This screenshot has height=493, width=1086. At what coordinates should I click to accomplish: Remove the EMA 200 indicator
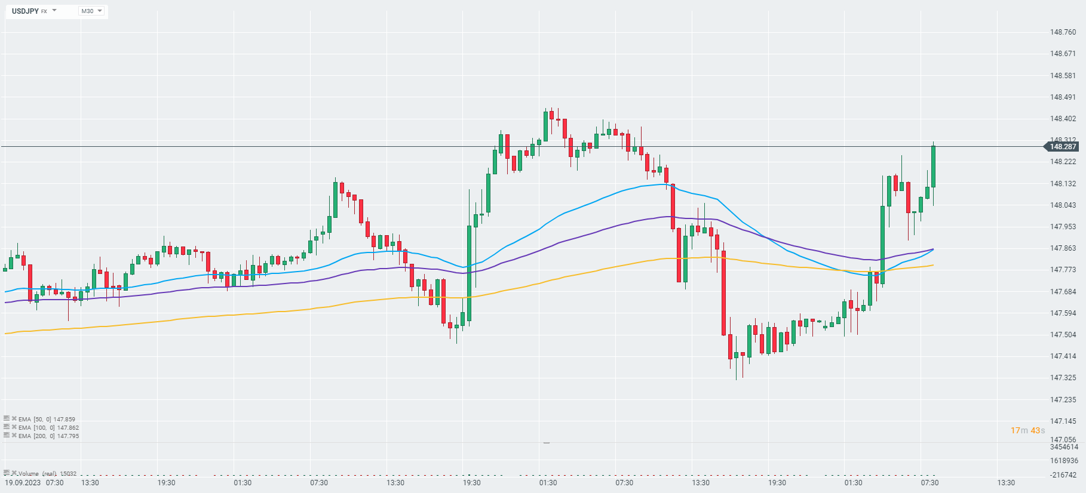pos(14,436)
